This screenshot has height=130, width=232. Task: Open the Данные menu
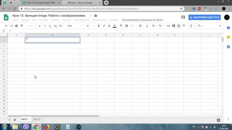pos(67,20)
